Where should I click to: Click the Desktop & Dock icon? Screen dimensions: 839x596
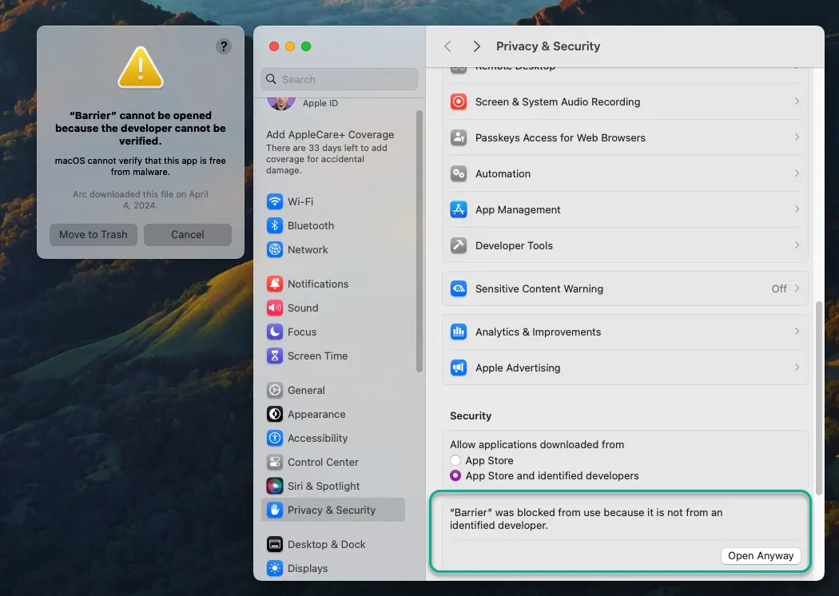275,544
